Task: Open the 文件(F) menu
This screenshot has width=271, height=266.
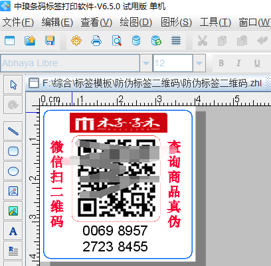Action: (x=18, y=23)
